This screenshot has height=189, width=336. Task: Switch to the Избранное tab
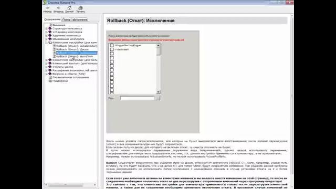pyautogui.click(x=79, y=20)
